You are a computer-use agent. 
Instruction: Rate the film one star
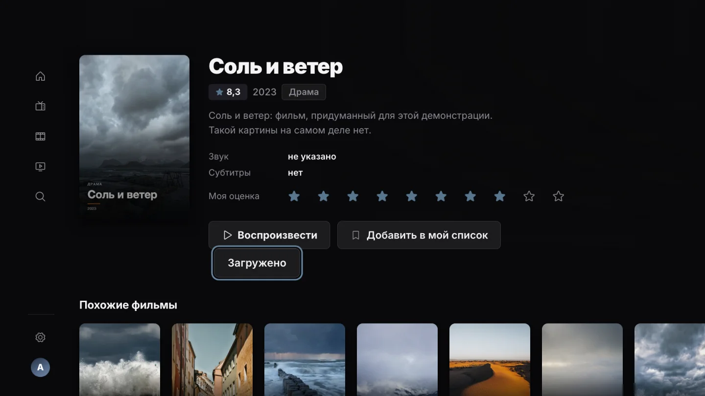pos(294,196)
